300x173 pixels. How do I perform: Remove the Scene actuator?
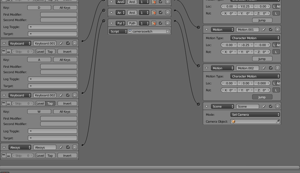pos(277,106)
